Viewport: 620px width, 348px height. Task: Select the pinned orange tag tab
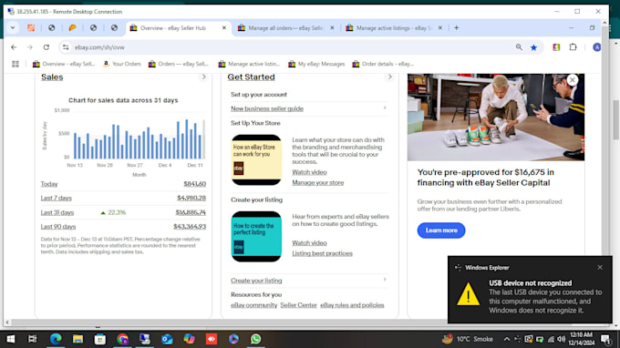tap(72, 28)
